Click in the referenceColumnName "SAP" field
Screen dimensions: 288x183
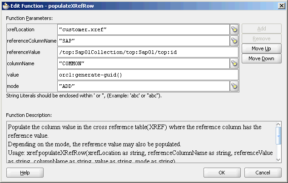point(144,41)
